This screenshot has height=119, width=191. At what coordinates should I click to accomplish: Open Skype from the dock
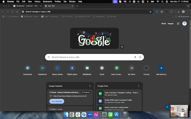tap(84, 114)
